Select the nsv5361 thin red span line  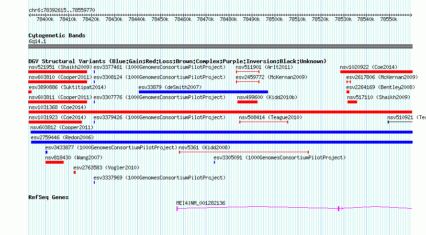point(244,152)
